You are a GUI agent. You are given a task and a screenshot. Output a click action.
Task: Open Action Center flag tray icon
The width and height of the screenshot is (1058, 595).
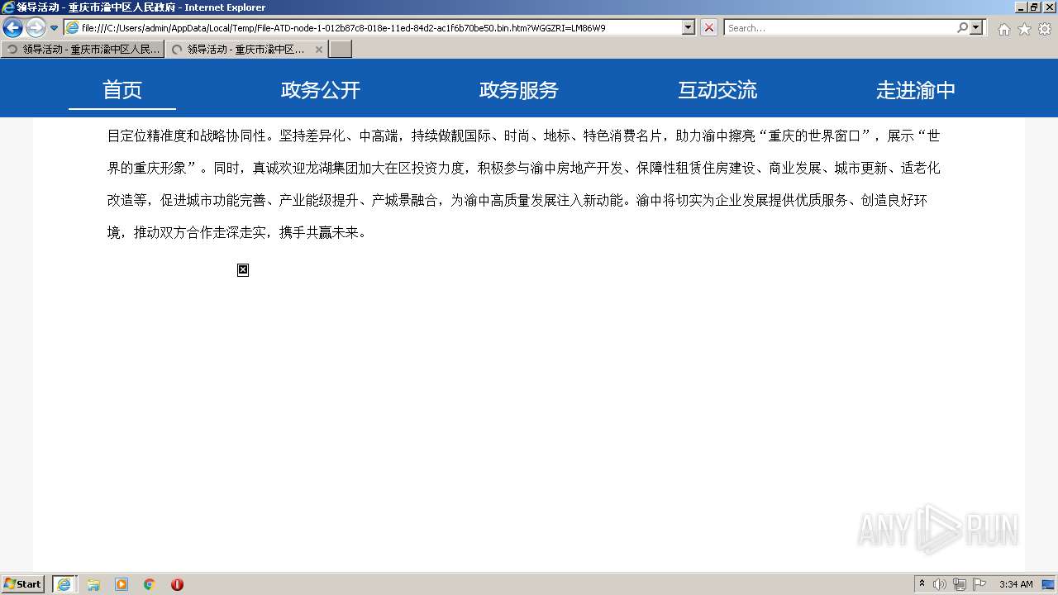979,584
